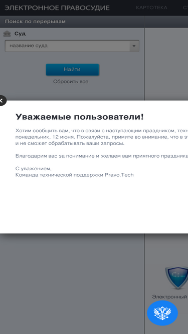Open the blue eagle emblem chat button
Screen dimensions: 188x334
click(x=162, y=313)
